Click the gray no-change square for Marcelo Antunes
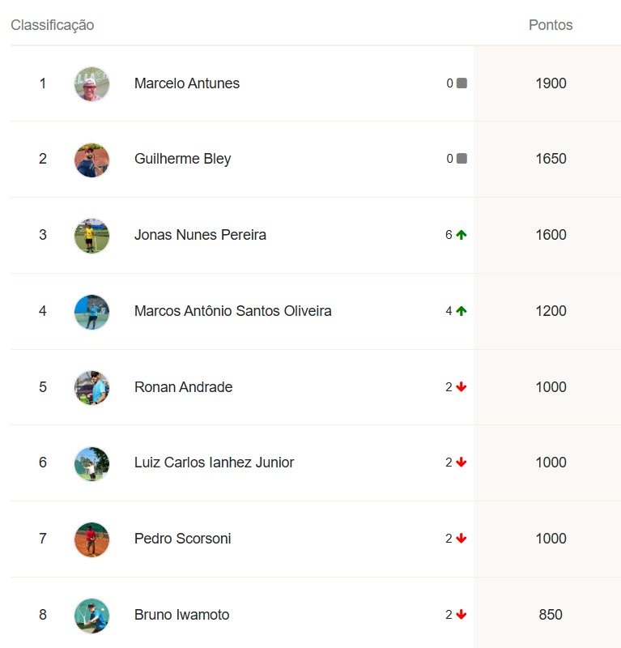This screenshot has width=621, height=648. coord(462,83)
